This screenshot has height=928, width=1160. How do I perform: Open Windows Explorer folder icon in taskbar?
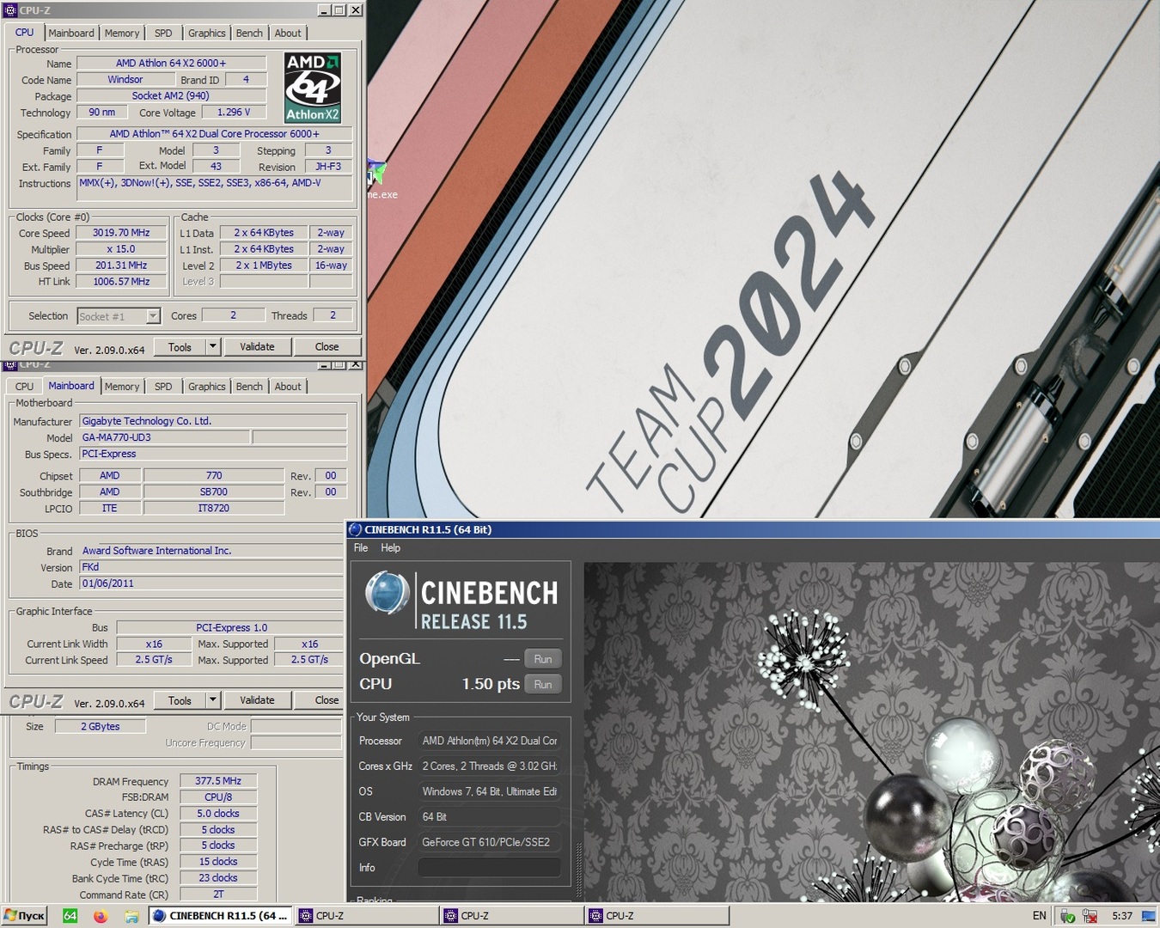(x=131, y=916)
